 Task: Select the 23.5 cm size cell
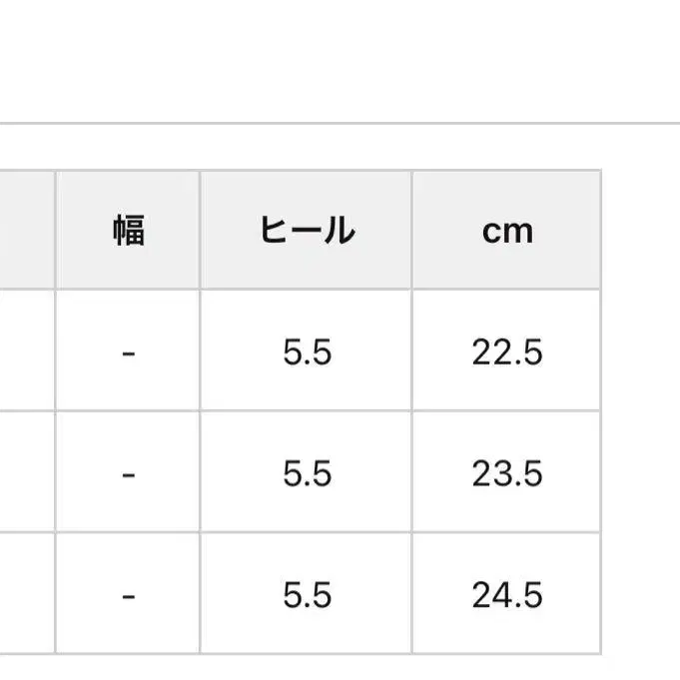pos(507,473)
